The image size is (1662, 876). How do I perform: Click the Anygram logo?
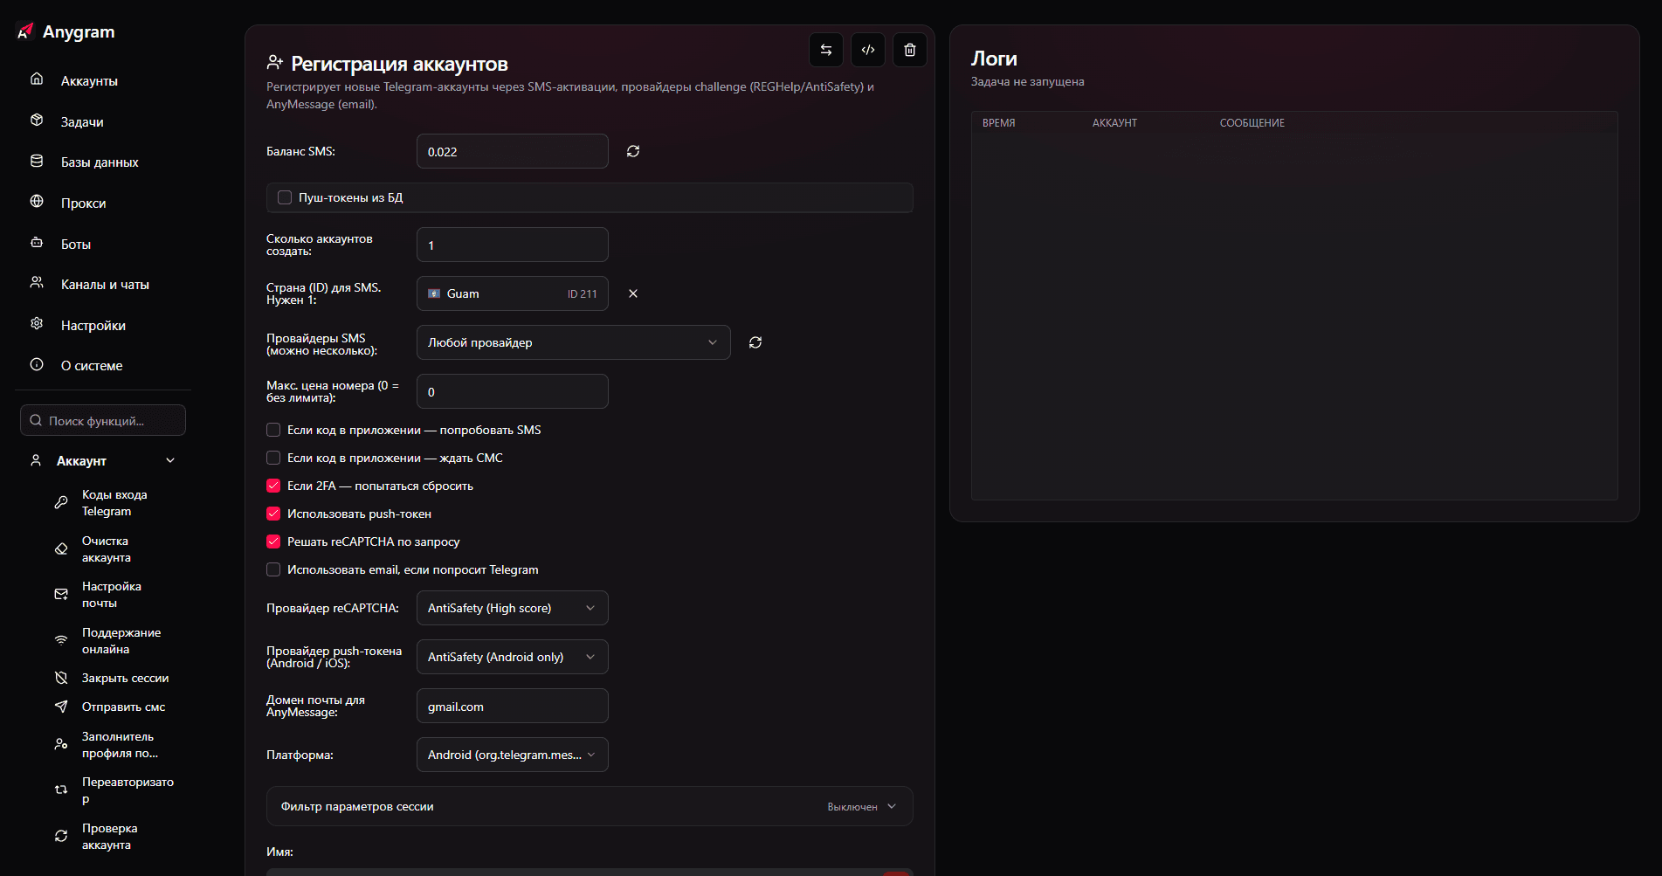66,32
